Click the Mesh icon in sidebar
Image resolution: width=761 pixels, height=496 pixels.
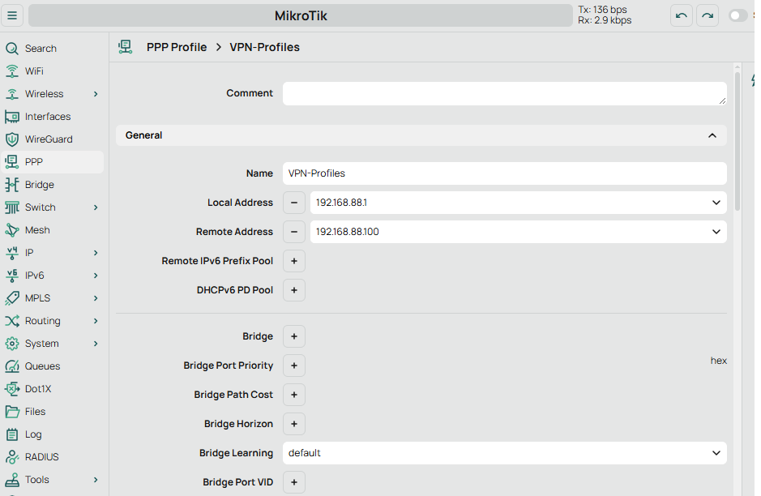[11, 230]
